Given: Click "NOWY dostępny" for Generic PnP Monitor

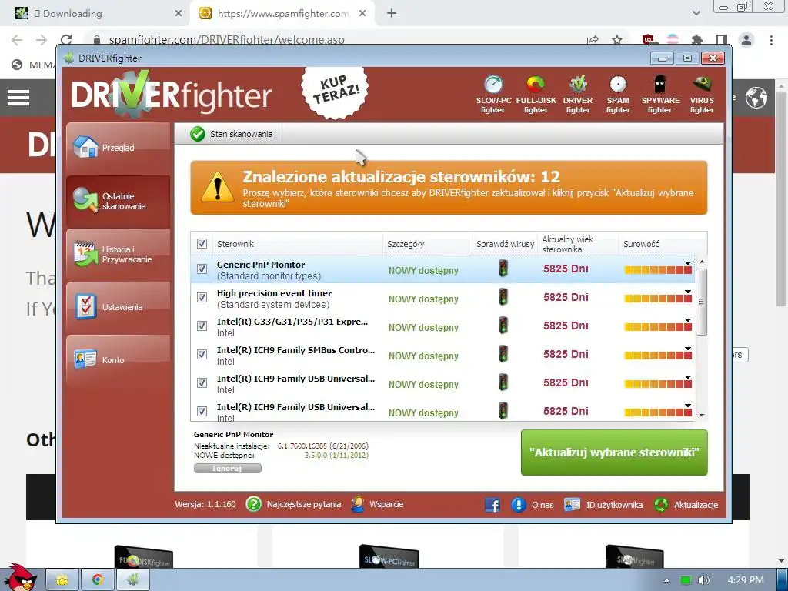Looking at the screenshot, I should [423, 270].
